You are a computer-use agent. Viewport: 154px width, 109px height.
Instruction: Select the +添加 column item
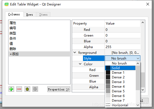[x=39, y=54]
